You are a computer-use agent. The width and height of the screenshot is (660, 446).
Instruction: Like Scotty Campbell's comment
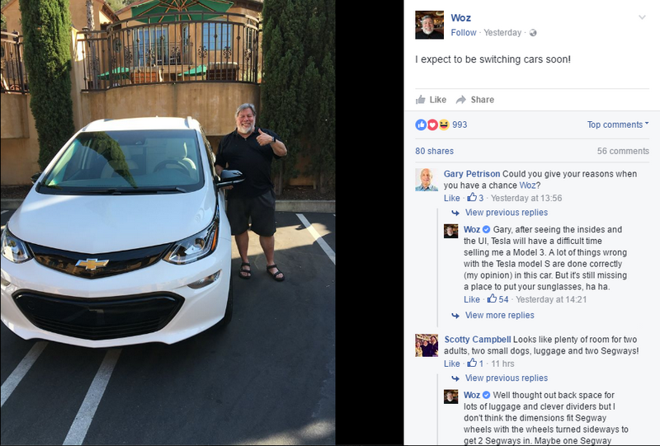451,364
